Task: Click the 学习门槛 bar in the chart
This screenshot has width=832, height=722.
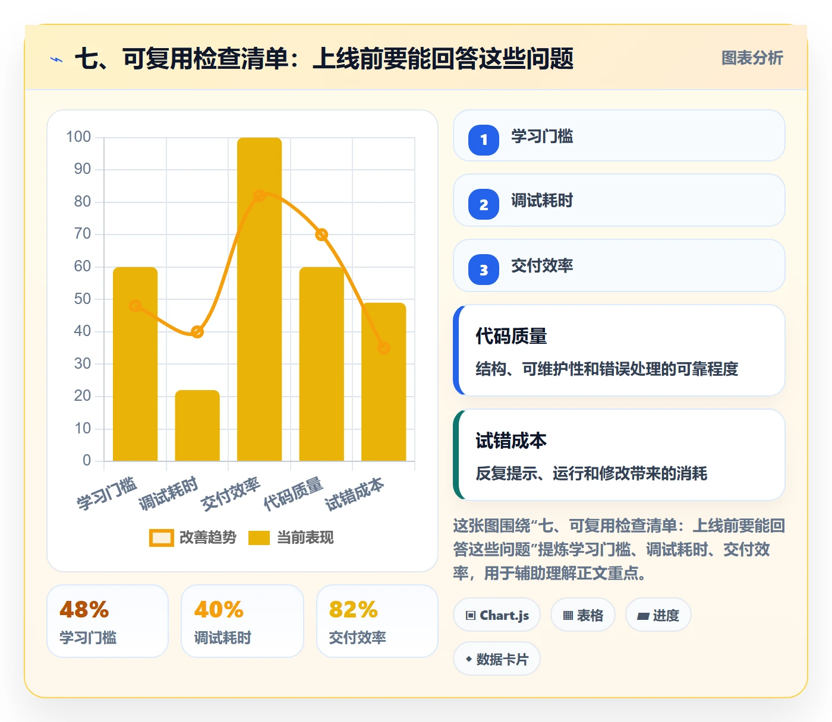Action: coord(135,364)
